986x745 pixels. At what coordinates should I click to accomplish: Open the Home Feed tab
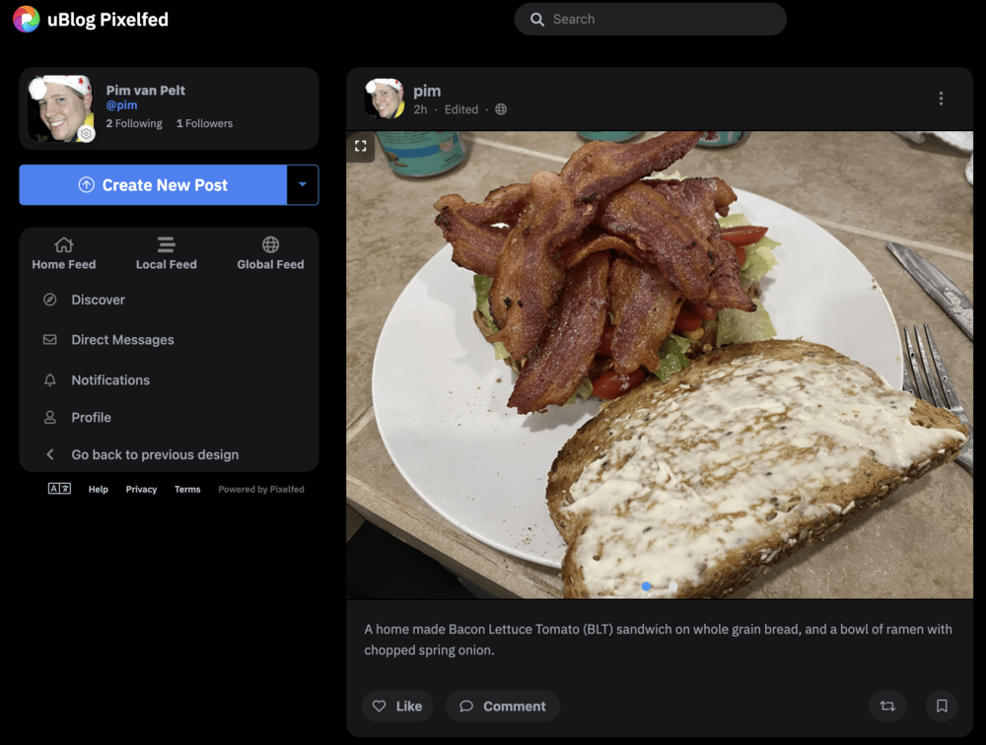click(63, 253)
